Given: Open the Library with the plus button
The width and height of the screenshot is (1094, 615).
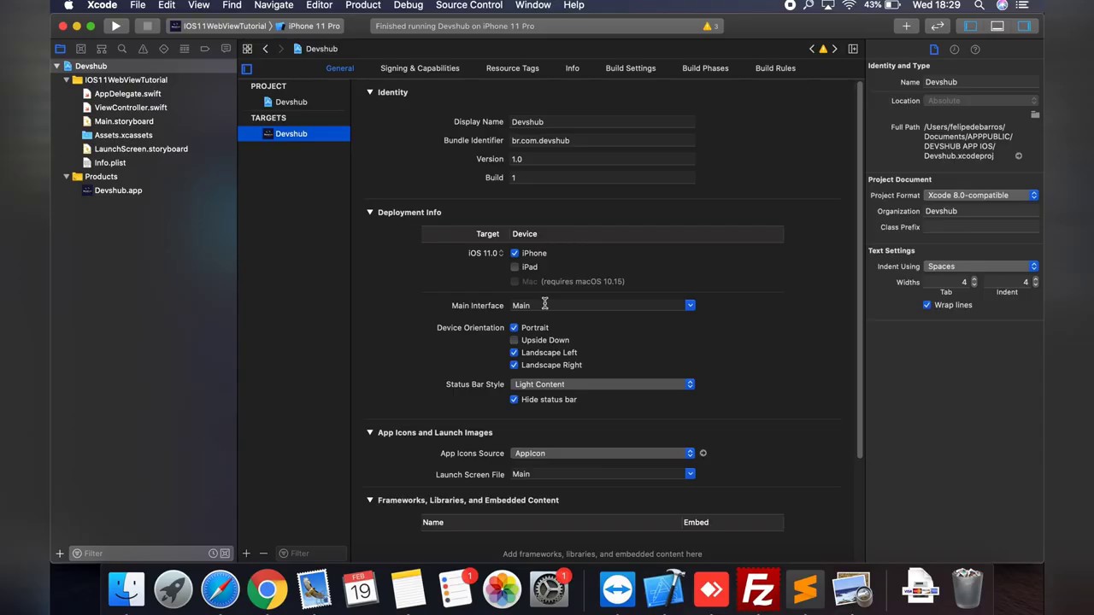Looking at the screenshot, I should click(x=906, y=26).
